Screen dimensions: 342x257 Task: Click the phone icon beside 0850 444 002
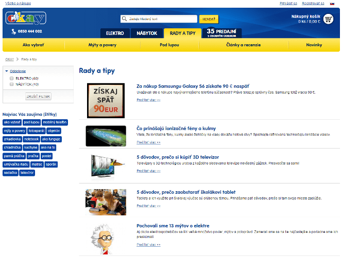pos(13,31)
